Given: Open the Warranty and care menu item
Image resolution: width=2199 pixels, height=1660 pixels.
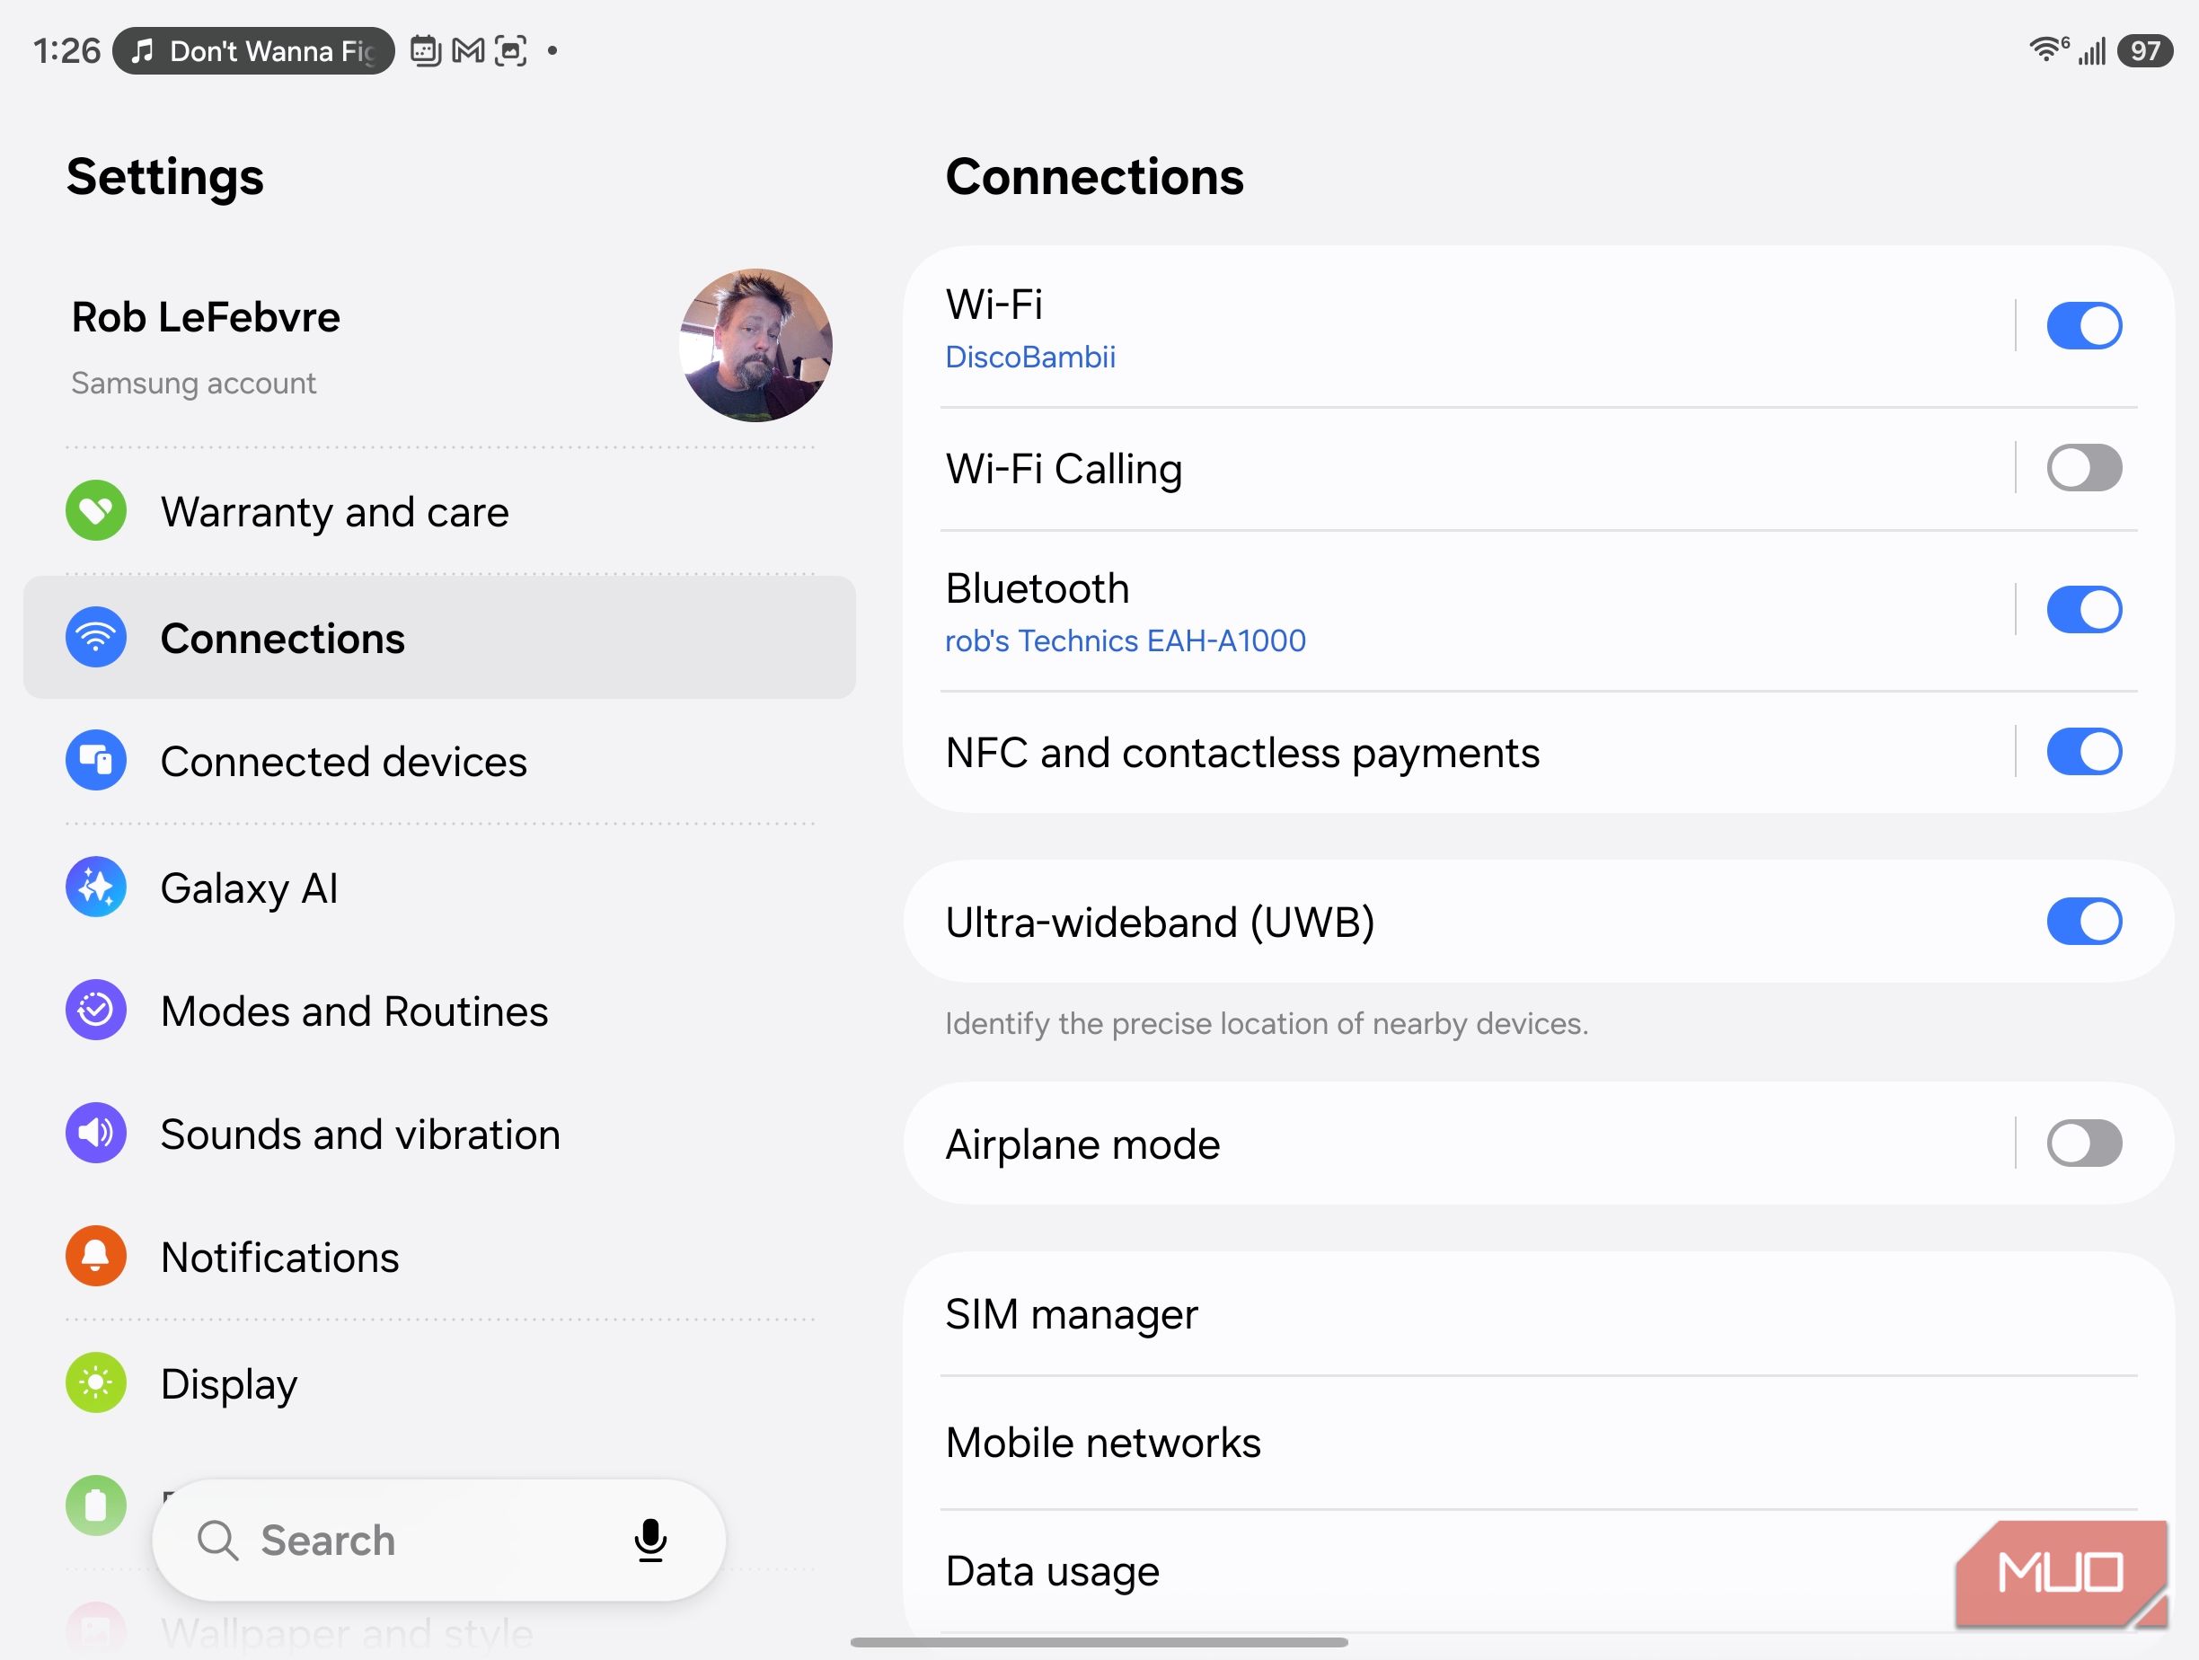Looking at the screenshot, I should pos(439,511).
